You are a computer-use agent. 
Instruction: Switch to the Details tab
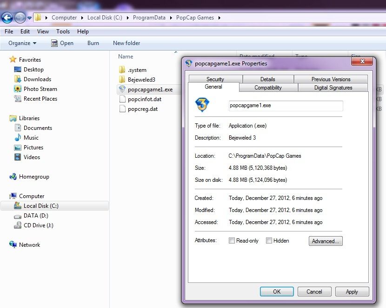tap(268, 79)
